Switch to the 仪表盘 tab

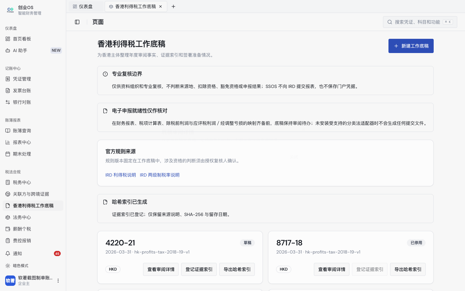(86, 6)
